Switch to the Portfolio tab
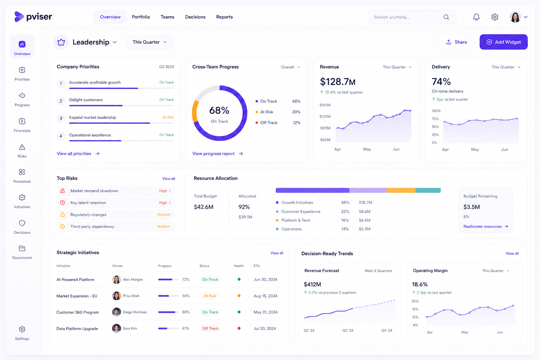 141,17
